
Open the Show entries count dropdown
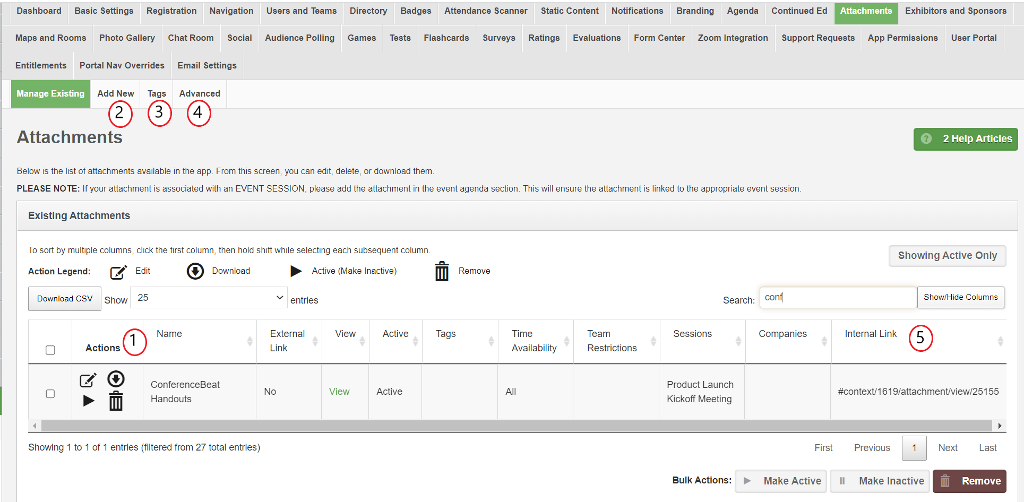[209, 298]
